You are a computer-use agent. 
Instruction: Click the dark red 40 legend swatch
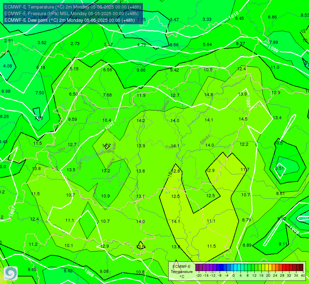(301, 268)
